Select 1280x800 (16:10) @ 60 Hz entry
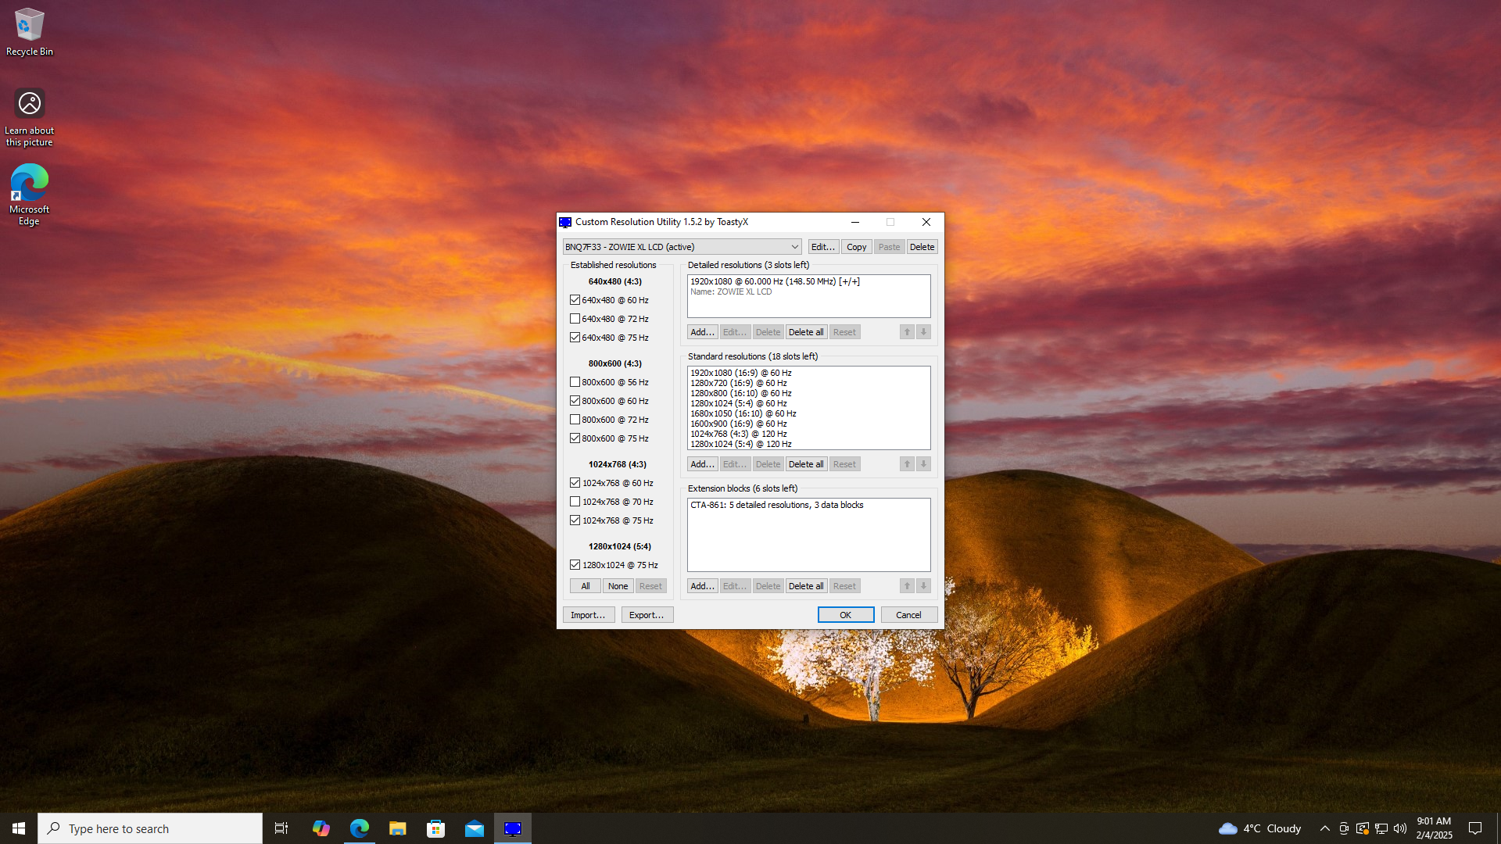The image size is (1501, 844). tap(808, 393)
